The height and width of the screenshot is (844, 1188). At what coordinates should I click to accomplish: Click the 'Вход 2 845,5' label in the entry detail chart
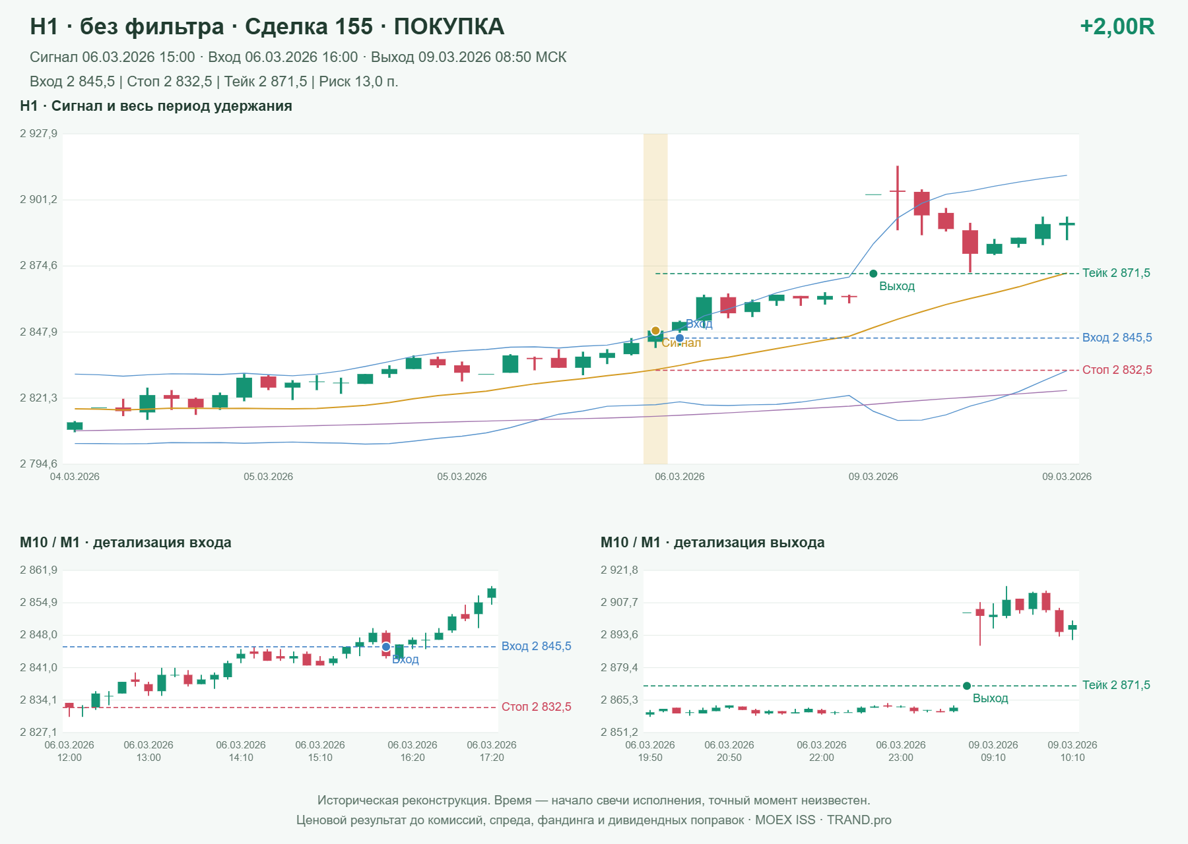coord(536,646)
